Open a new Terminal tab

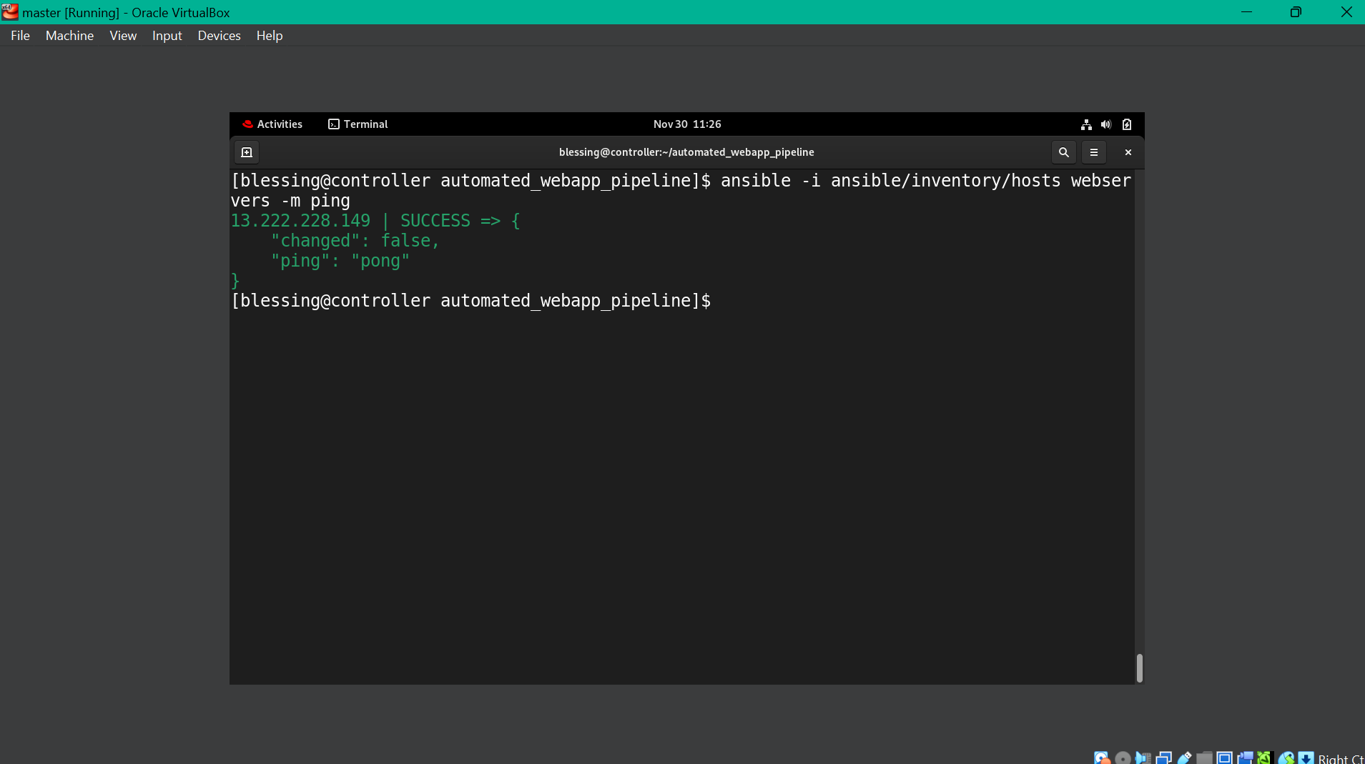pos(247,152)
